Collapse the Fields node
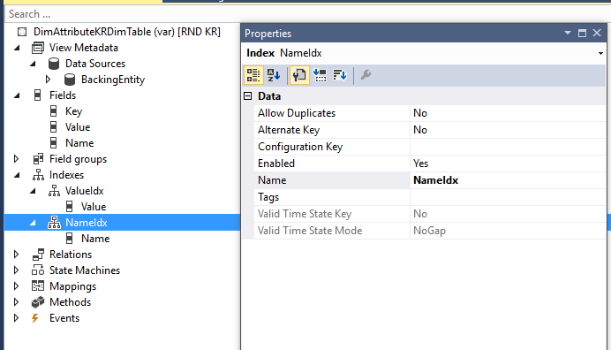Image resolution: width=611 pixels, height=350 pixels. point(17,95)
